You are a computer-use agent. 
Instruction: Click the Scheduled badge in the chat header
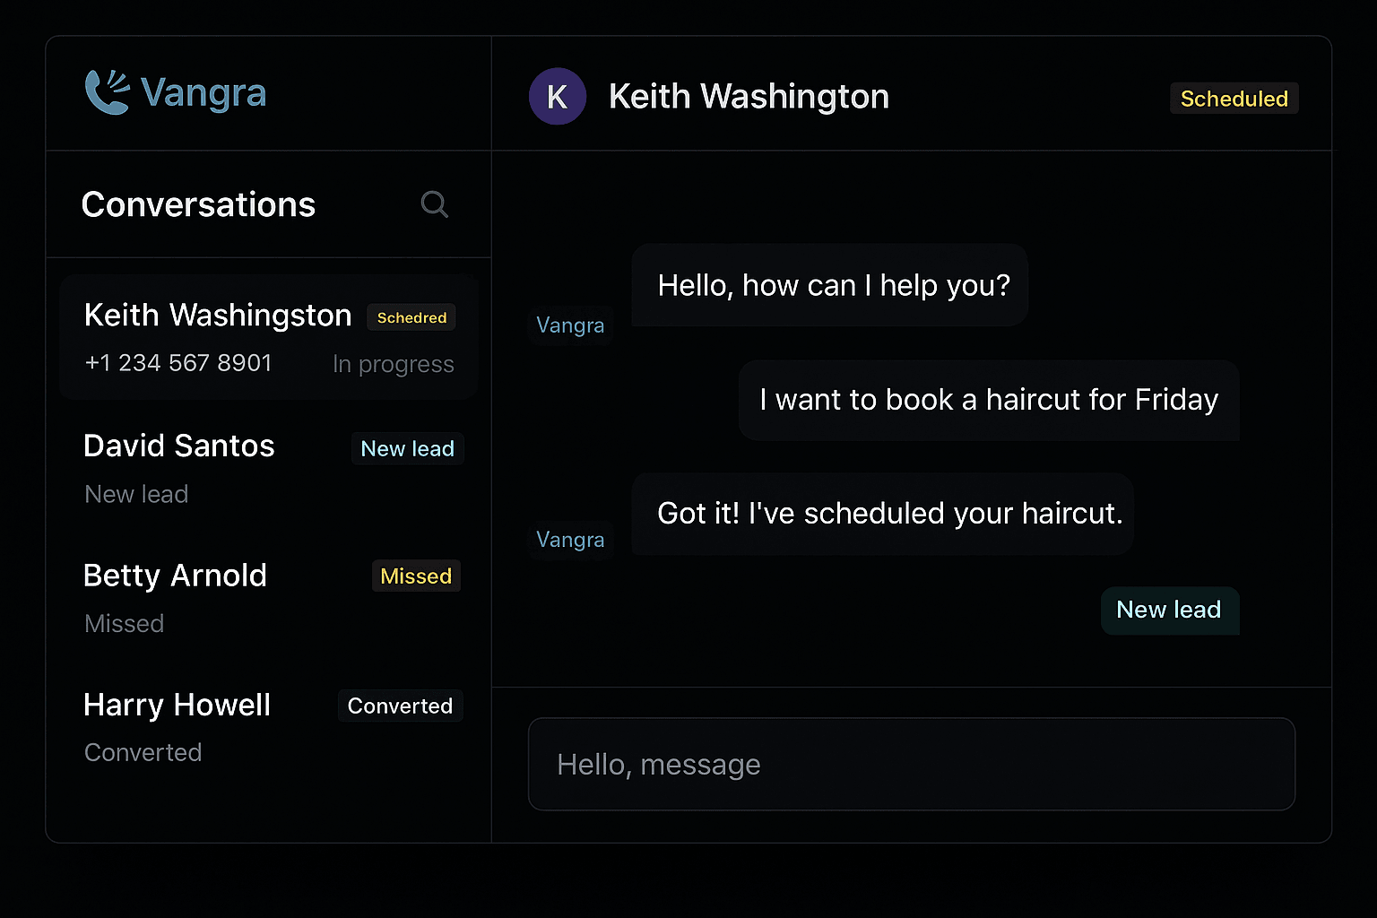(1234, 99)
